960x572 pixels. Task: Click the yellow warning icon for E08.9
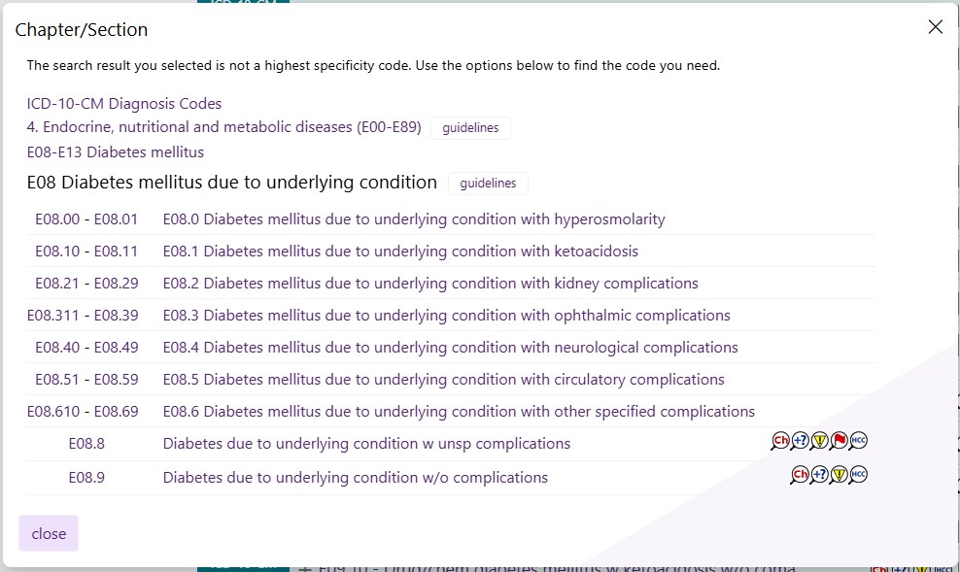839,475
